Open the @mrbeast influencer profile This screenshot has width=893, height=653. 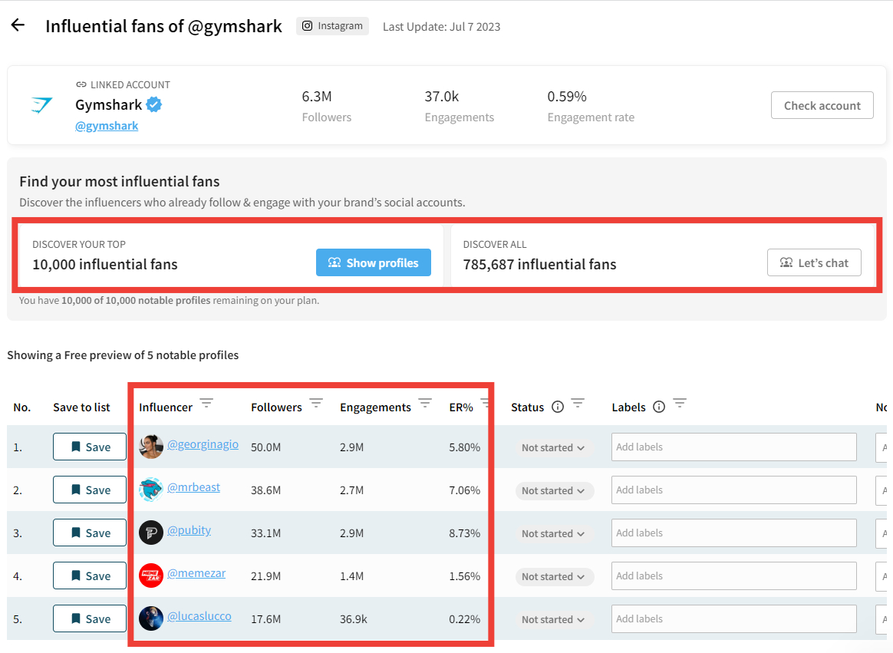click(x=193, y=487)
